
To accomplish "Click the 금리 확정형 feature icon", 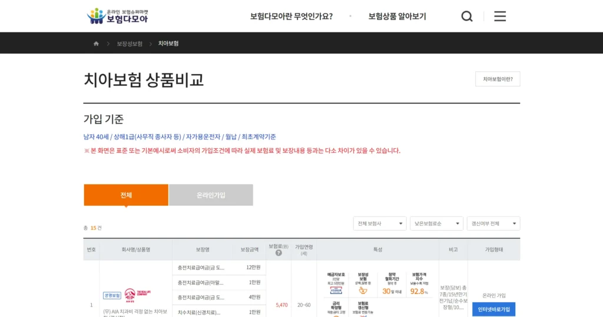I will pos(336,309).
